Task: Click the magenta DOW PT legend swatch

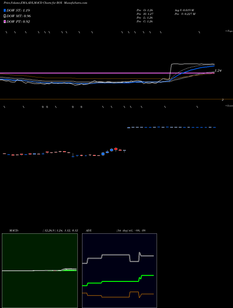Action: point(5,21)
